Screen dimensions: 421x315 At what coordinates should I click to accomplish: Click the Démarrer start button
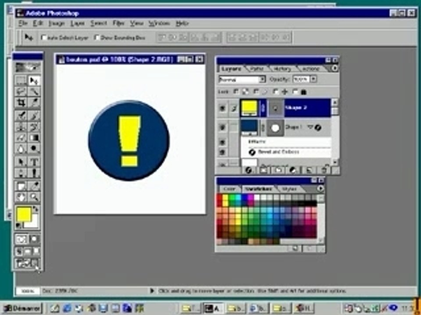click(22, 308)
